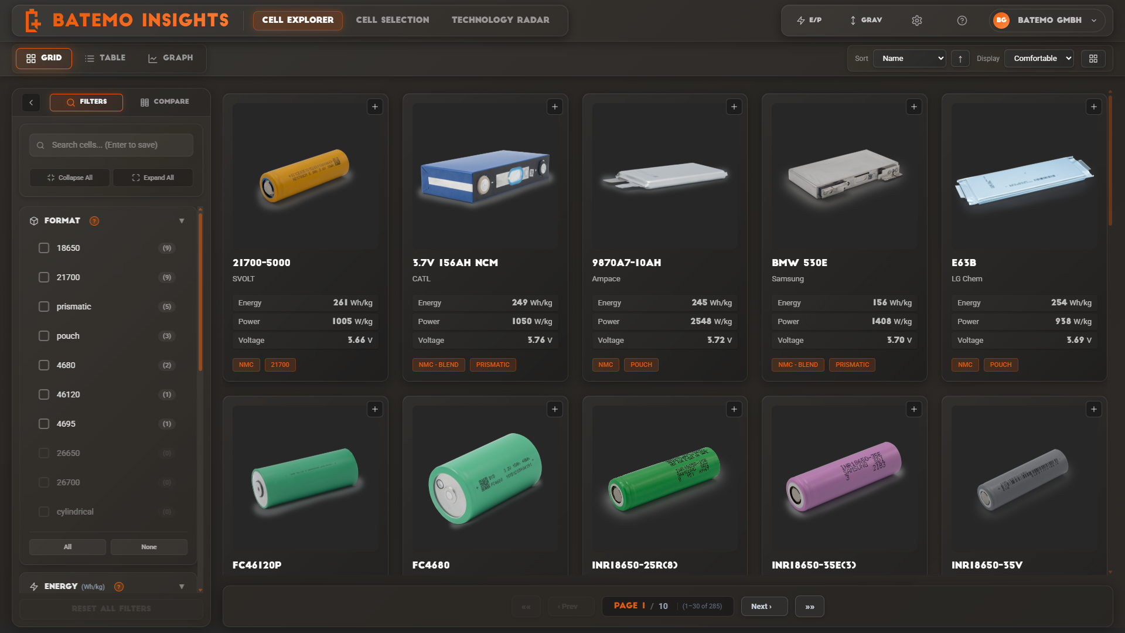Screen dimensions: 1125x633
Task: Switch to Grid view
Action: pyautogui.click(x=43, y=58)
